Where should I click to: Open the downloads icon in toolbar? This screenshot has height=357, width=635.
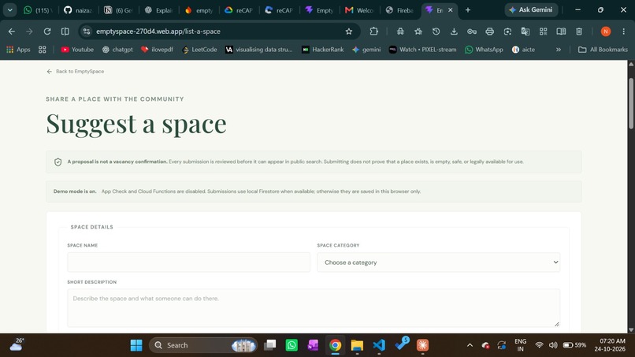[454, 32]
